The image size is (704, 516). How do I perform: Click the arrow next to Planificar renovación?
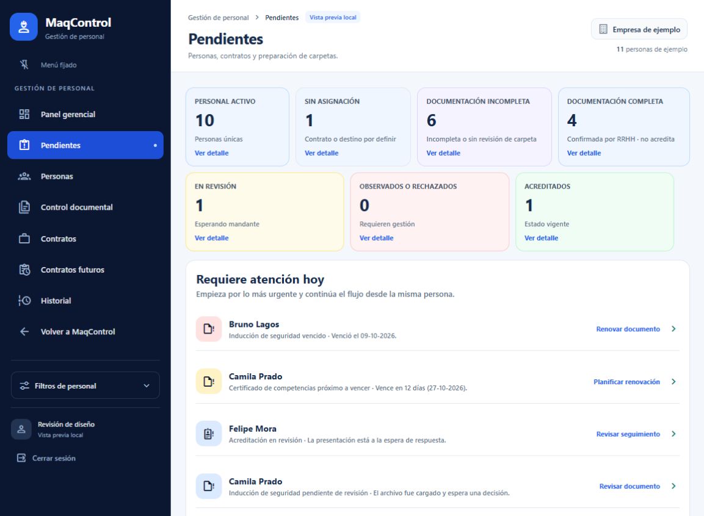point(673,381)
